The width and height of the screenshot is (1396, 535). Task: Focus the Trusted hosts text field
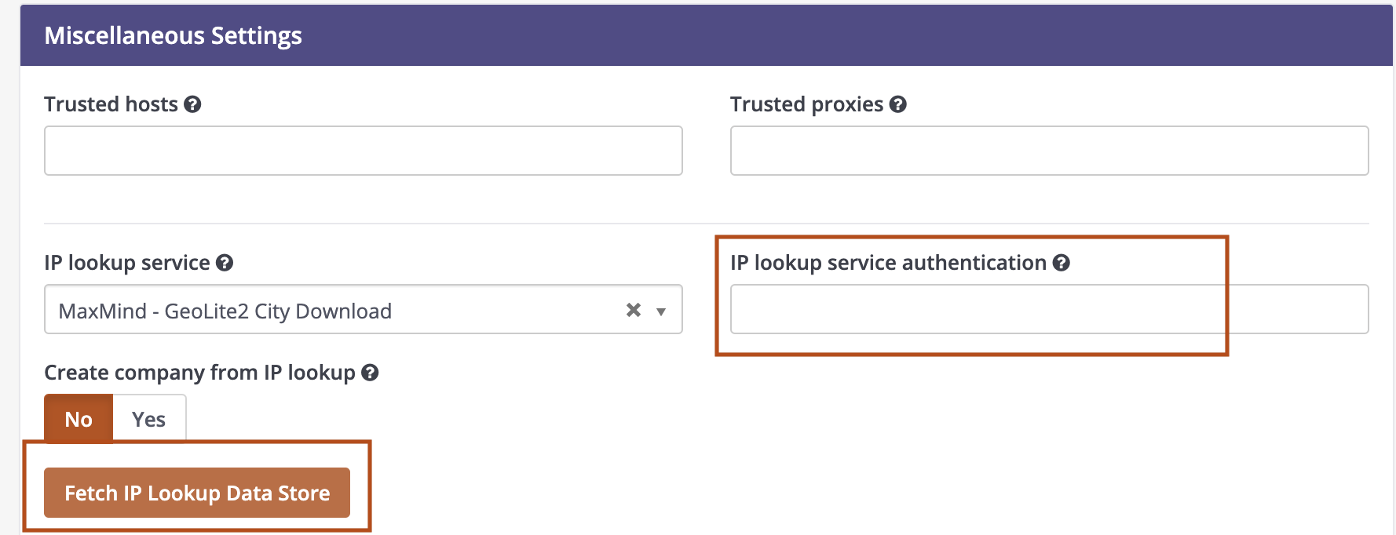363,151
